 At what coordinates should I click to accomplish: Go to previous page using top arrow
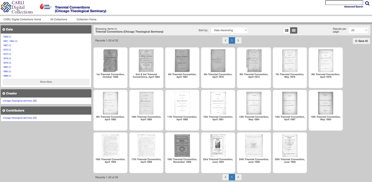(x=225, y=40)
